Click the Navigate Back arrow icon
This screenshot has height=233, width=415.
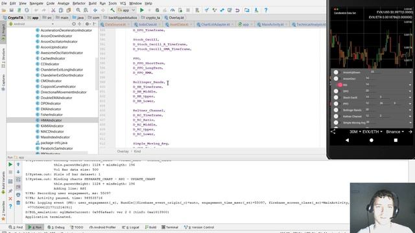click(x=95, y=10)
